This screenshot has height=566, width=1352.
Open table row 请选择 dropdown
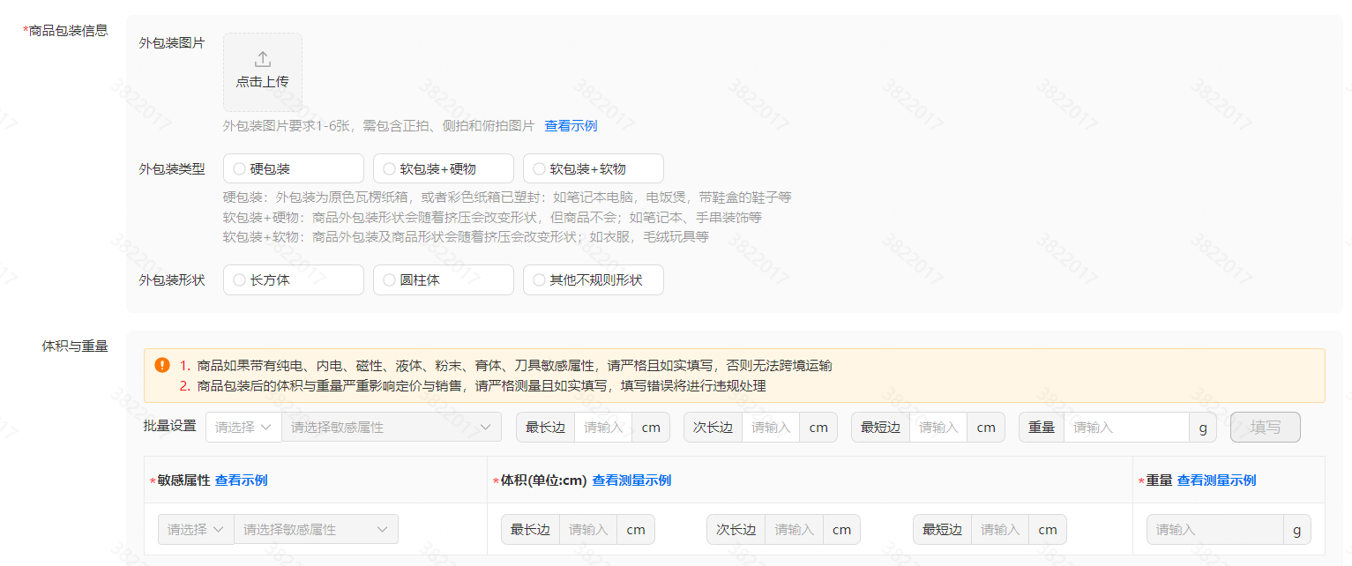[196, 530]
